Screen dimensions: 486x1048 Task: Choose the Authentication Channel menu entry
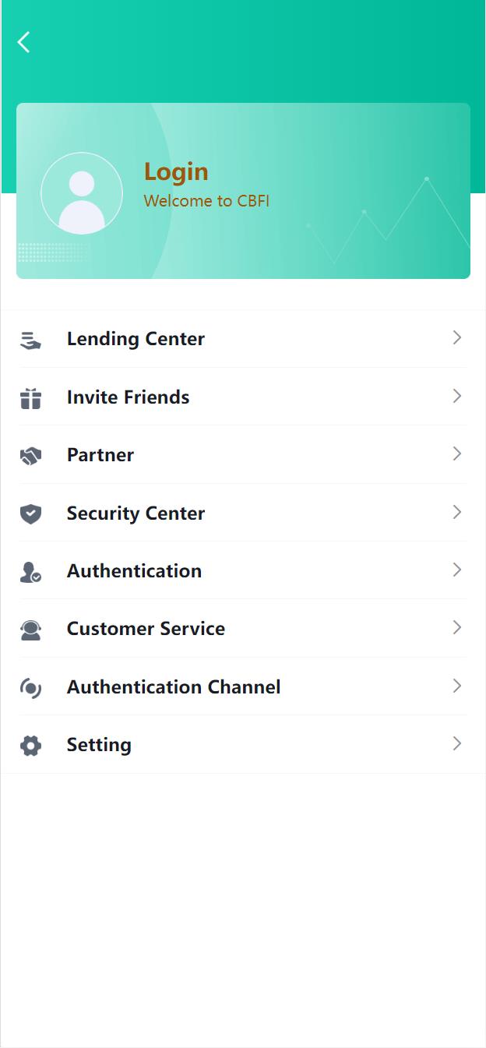[x=174, y=687]
